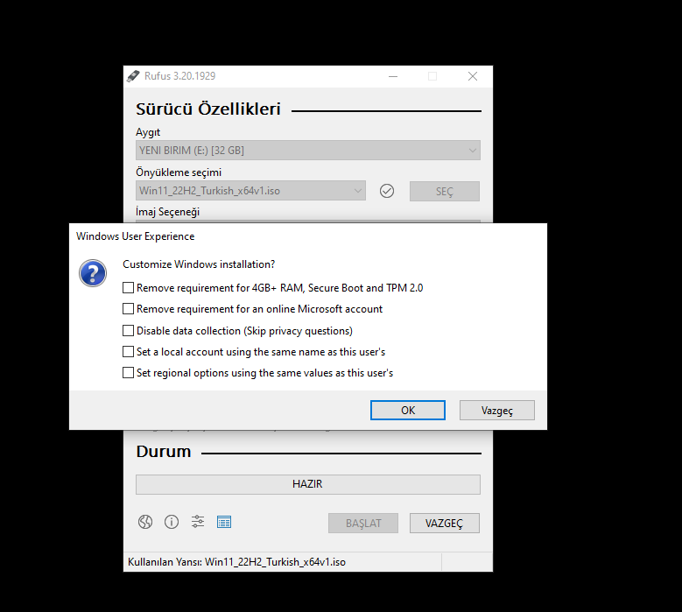Close the Rufus window
Screen dimensions: 682x612
click(473, 76)
